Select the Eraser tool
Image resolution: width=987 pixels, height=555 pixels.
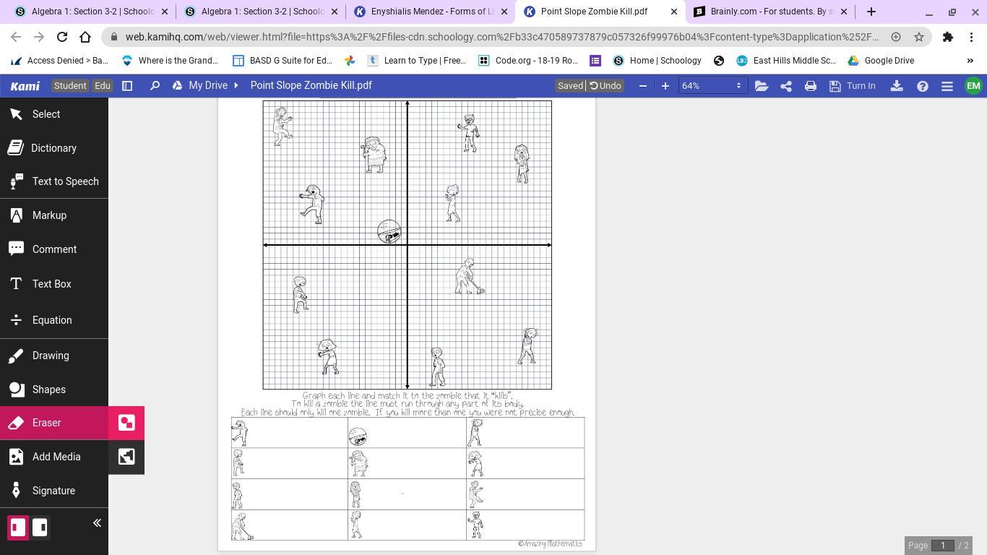pyautogui.click(x=54, y=423)
